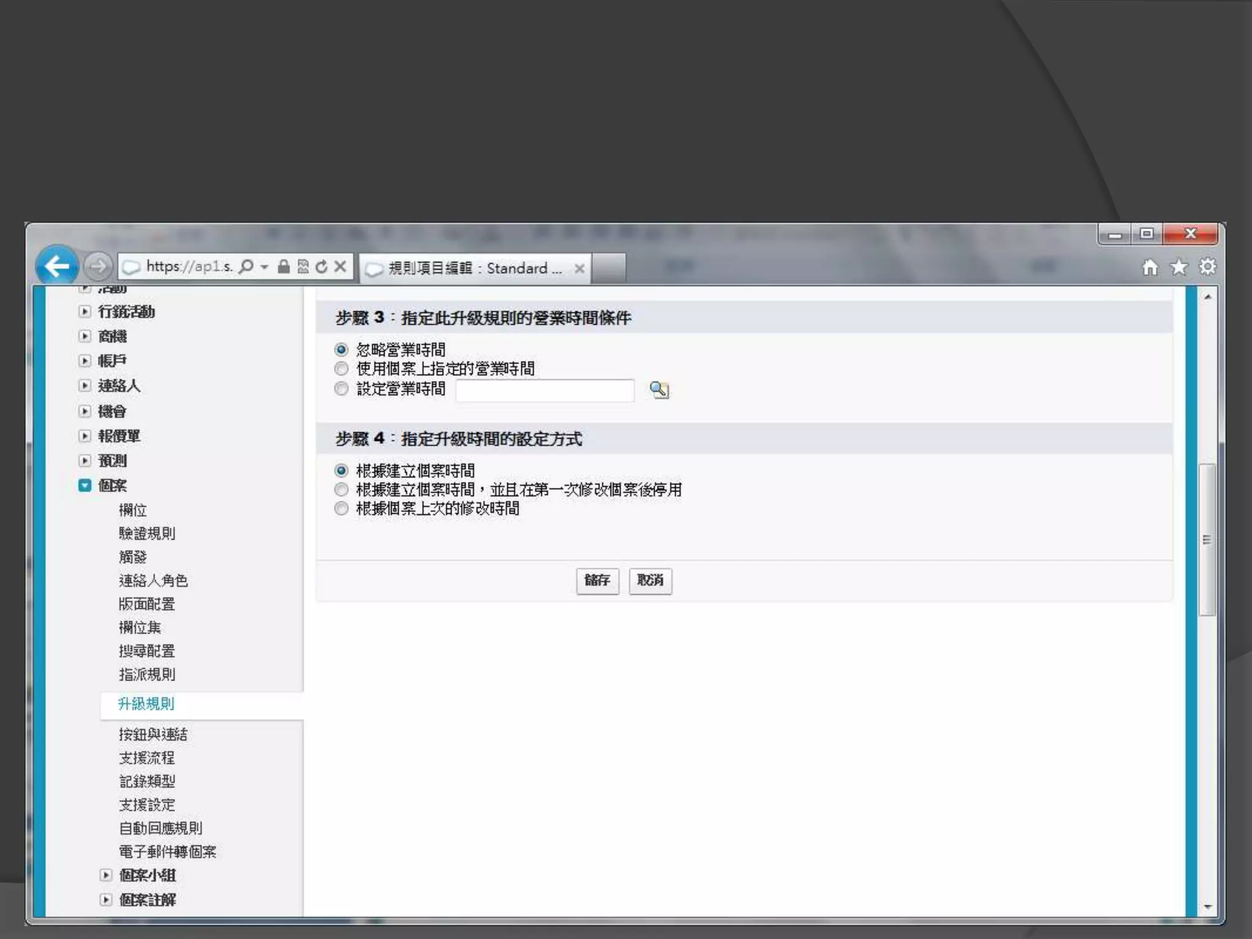
Task: Click the address bar search magnifier icon
Action: pos(246,267)
